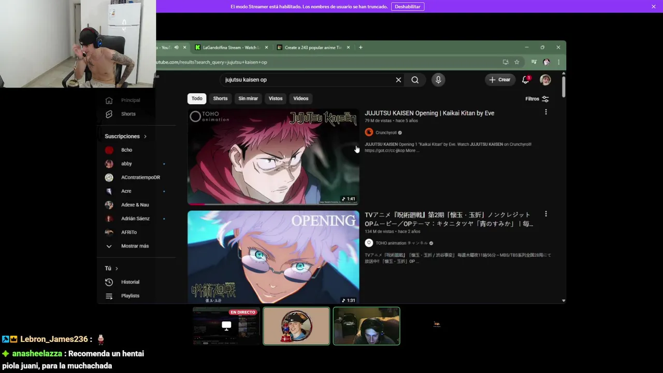Go to Principal home icon in sidebar
663x373 pixels.
[x=109, y=100]
